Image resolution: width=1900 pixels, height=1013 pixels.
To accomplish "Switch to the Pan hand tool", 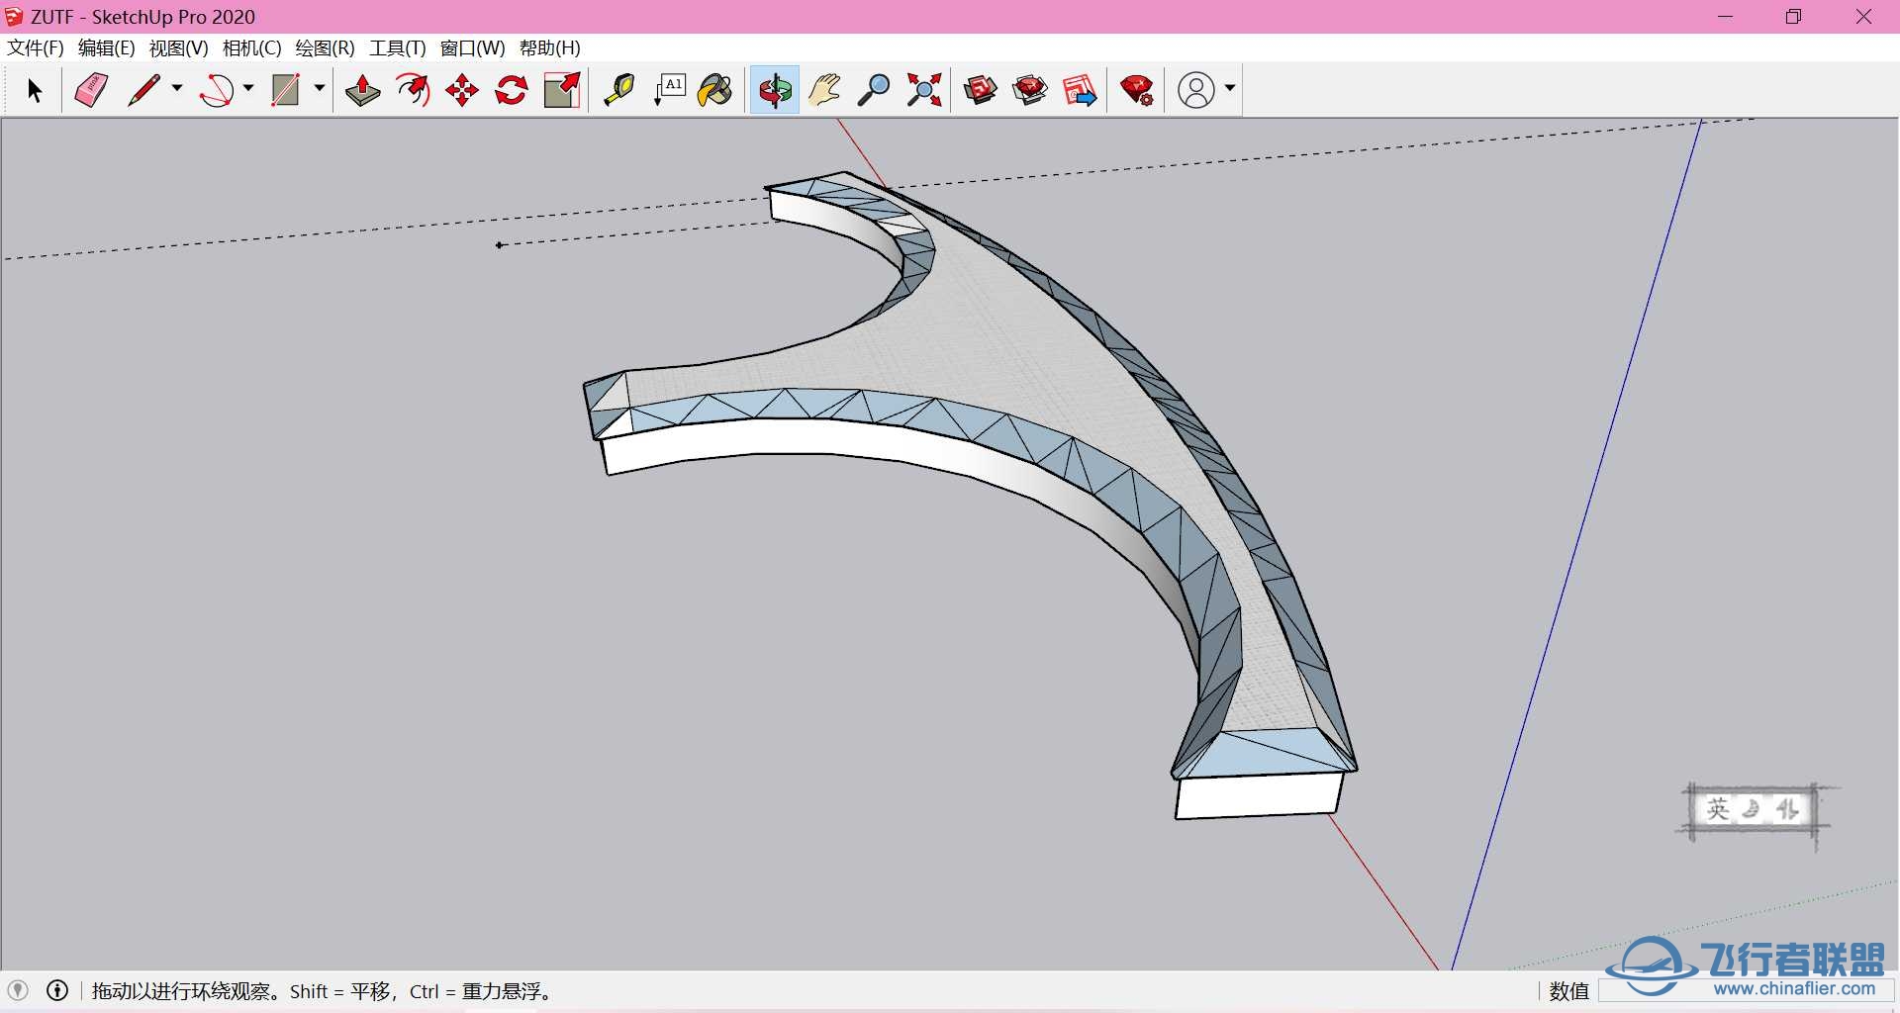I will pyautogui.click(x=824, y=90).
